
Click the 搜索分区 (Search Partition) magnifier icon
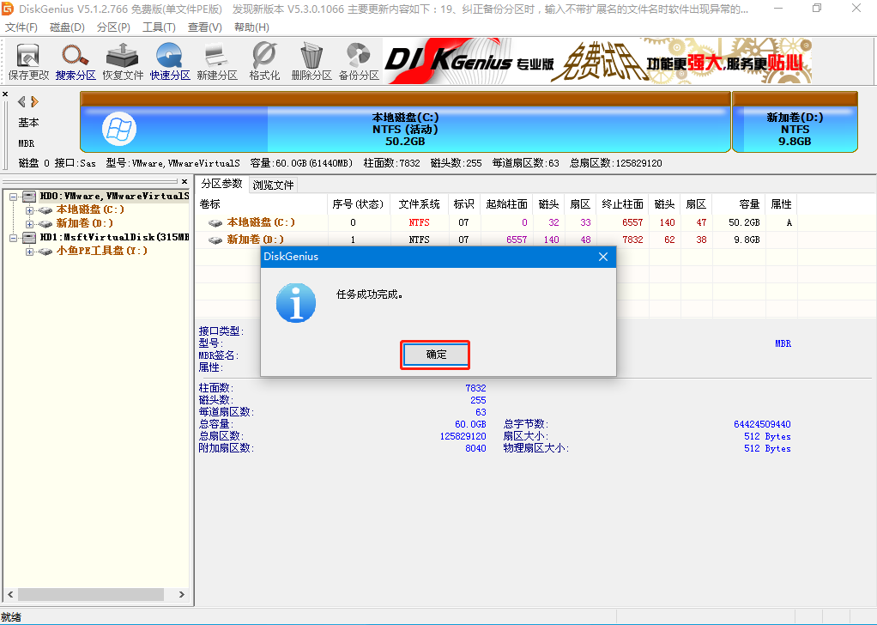[x=76, y=61]
